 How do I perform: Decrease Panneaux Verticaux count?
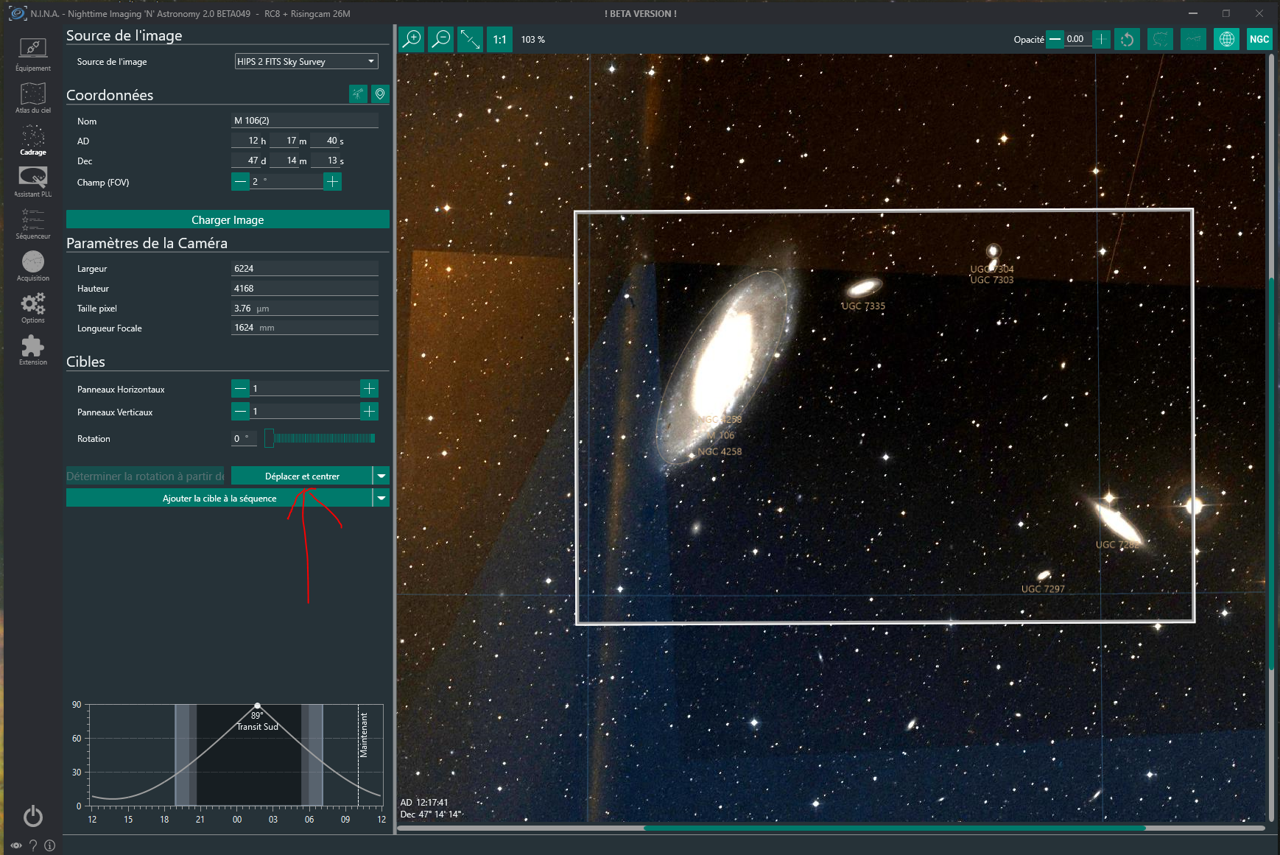coord(240,411)
